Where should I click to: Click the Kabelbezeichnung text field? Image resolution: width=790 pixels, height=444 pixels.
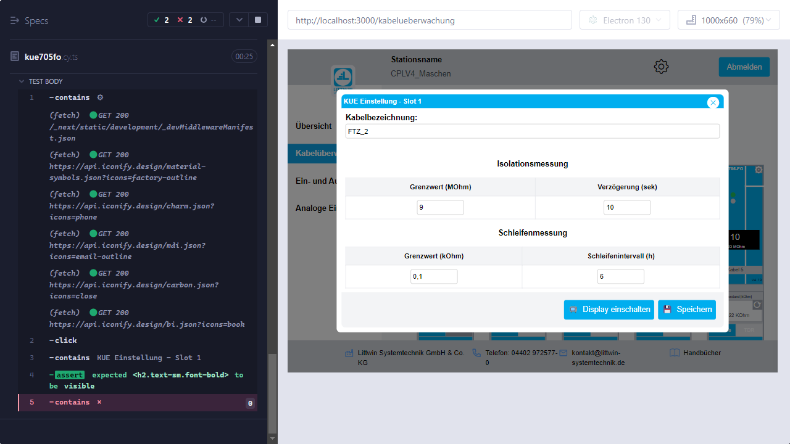coord(532,131)
